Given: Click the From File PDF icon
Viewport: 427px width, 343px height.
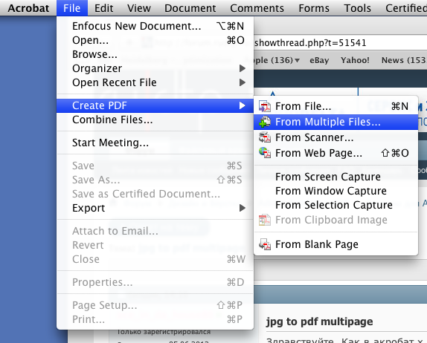Looking at the screenshot, I should (265, 106).
